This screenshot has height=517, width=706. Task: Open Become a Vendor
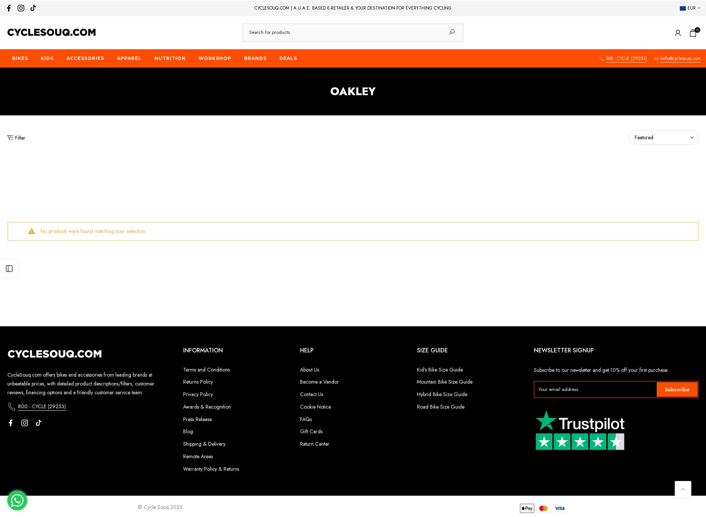point(320,382)
